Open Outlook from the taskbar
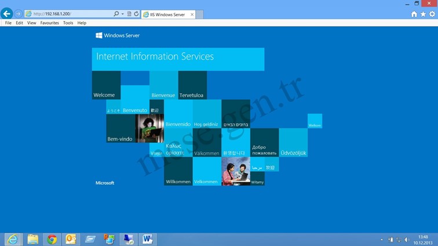Image resolution: width=438 pixels, height=246 pixels. [x=71, y=239]
